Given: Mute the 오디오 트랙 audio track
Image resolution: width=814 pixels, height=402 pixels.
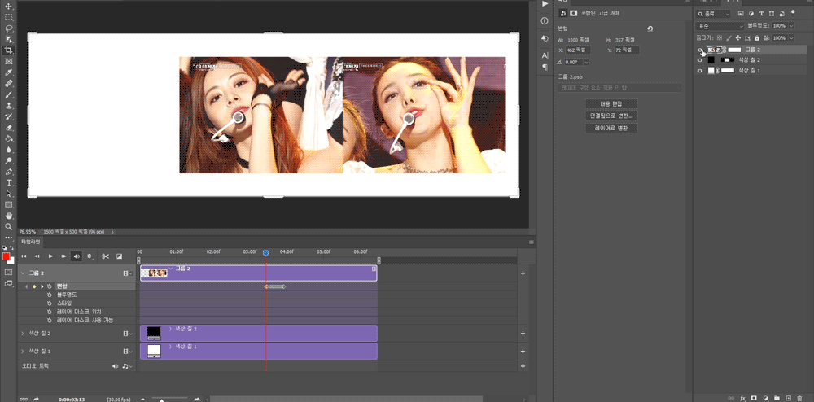Looking at the screenshot, I should (x=116, y=366).
